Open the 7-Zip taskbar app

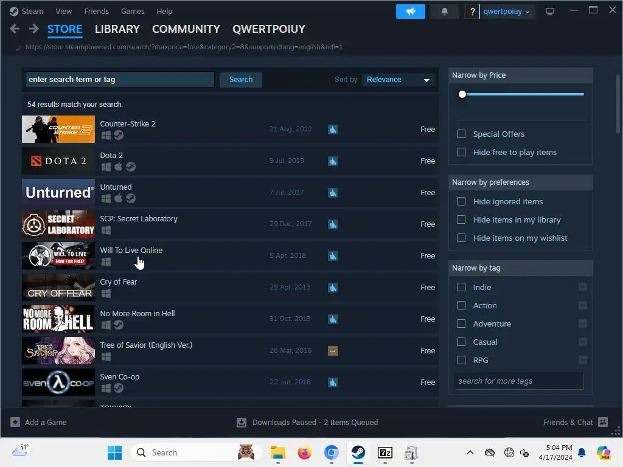coord(385,452)
